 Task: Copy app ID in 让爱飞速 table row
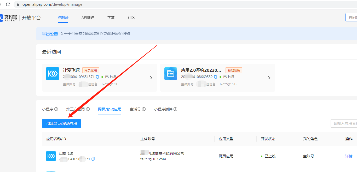93,159
